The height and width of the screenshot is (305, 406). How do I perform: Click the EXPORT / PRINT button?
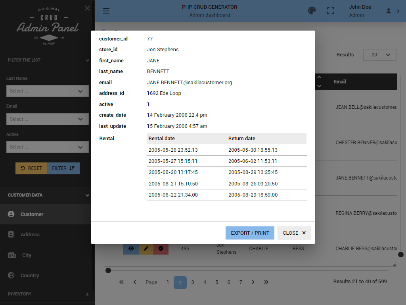pos(250,233)
